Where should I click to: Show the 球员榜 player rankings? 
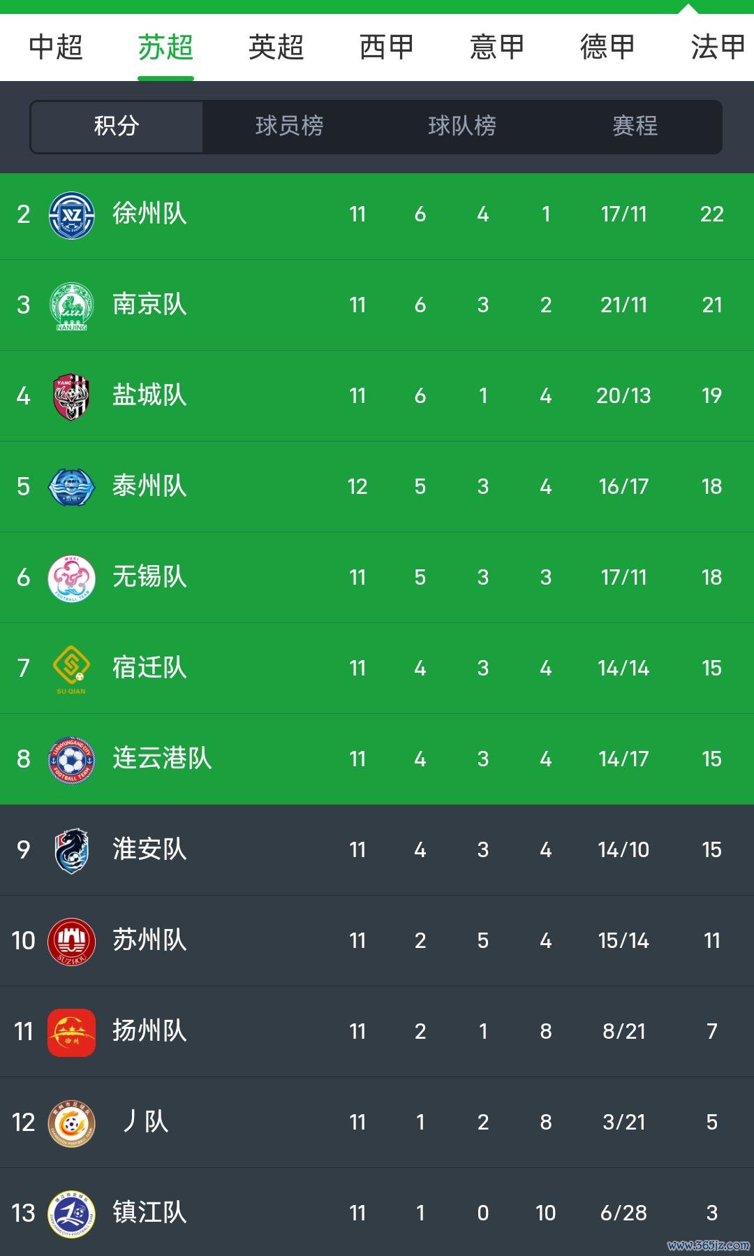point(289,126)
